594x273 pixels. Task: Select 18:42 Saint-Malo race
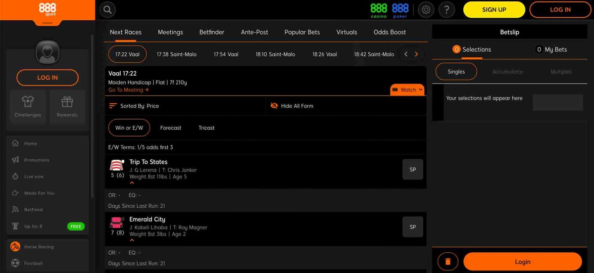374,54
